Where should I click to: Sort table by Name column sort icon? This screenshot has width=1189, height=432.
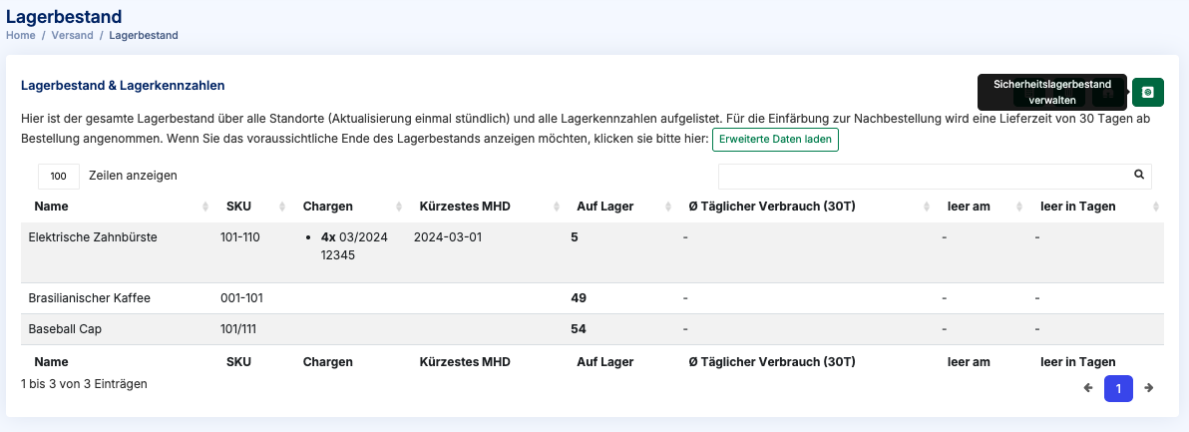pyautogui.click(x=205, y=207)
